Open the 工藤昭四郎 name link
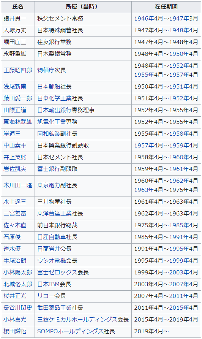The height and width of the screenshot is (339, 202). point(18,70)
